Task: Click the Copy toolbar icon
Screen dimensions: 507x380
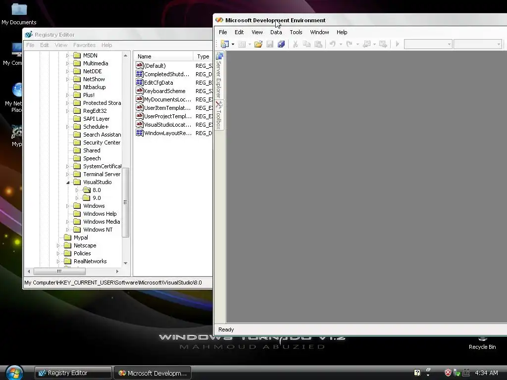Action: click(306, 44)
